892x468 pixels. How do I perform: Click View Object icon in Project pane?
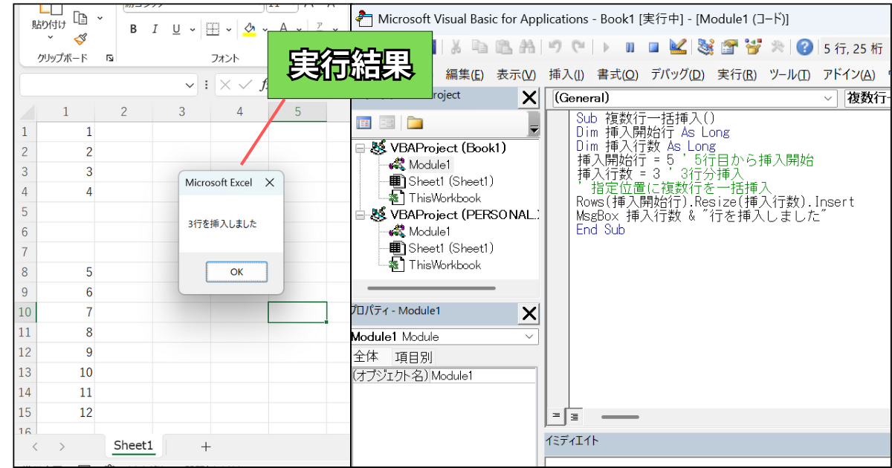[387, 123]
